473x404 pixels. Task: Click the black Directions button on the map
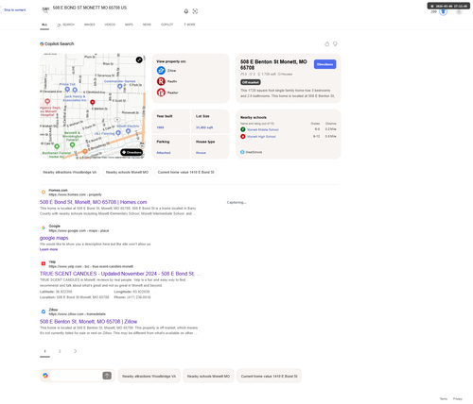click(131, 152)
